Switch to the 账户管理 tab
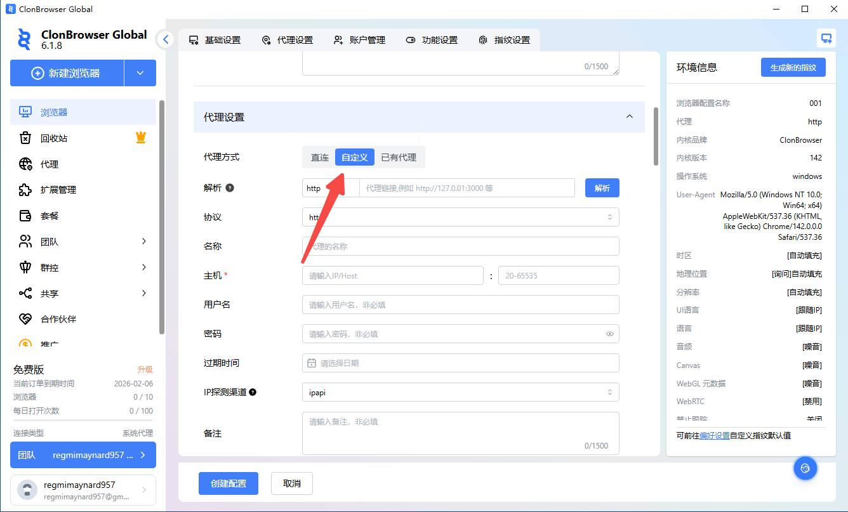Viewport: 848px width, 512px height. (360, 40)
